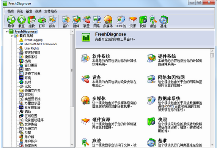Click tree panel scrollbar down arrow
Viewport: 217px width, 148px height.
72,145
